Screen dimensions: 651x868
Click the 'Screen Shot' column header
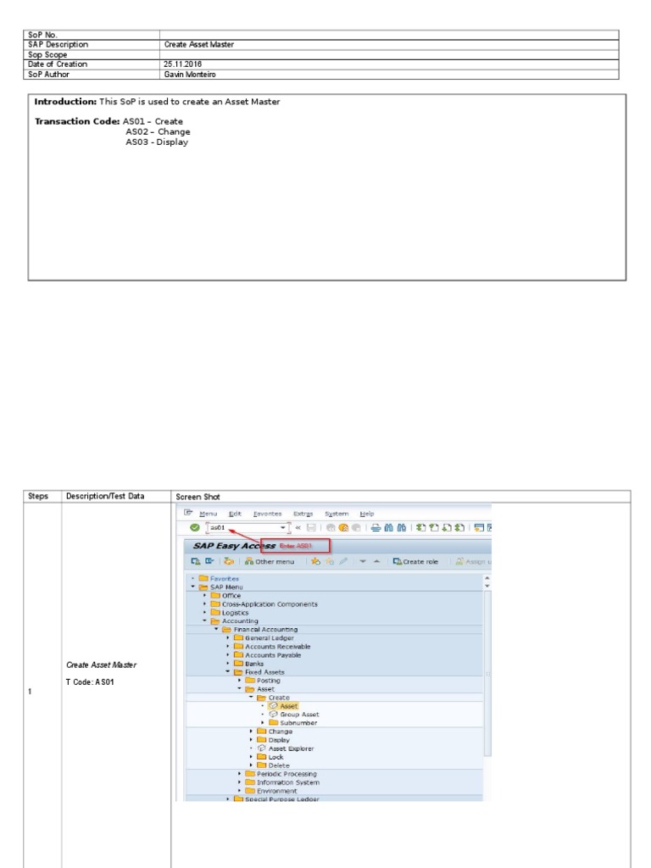(198, 497)
